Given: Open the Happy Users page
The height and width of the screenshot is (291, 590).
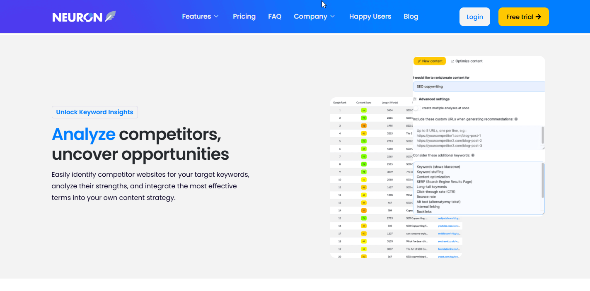Looking at the screenshot, I should pyautogui.click(x=370, y=17).
